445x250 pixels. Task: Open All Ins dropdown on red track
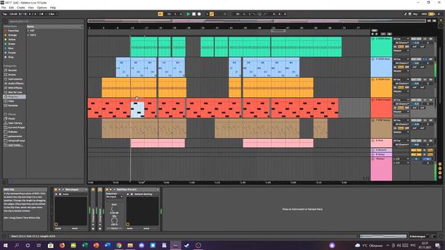click(400, 100)
